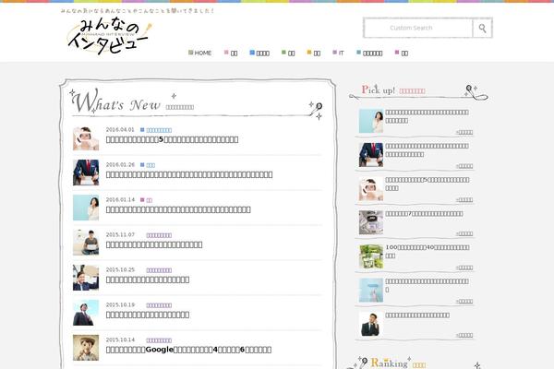
Task: Click the purple category tag beside 2015.11.07
Action: tap(159, 235)
